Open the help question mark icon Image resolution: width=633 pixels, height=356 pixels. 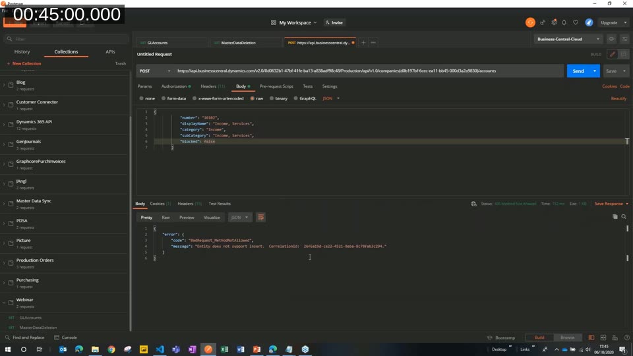[x=626, y=338]
